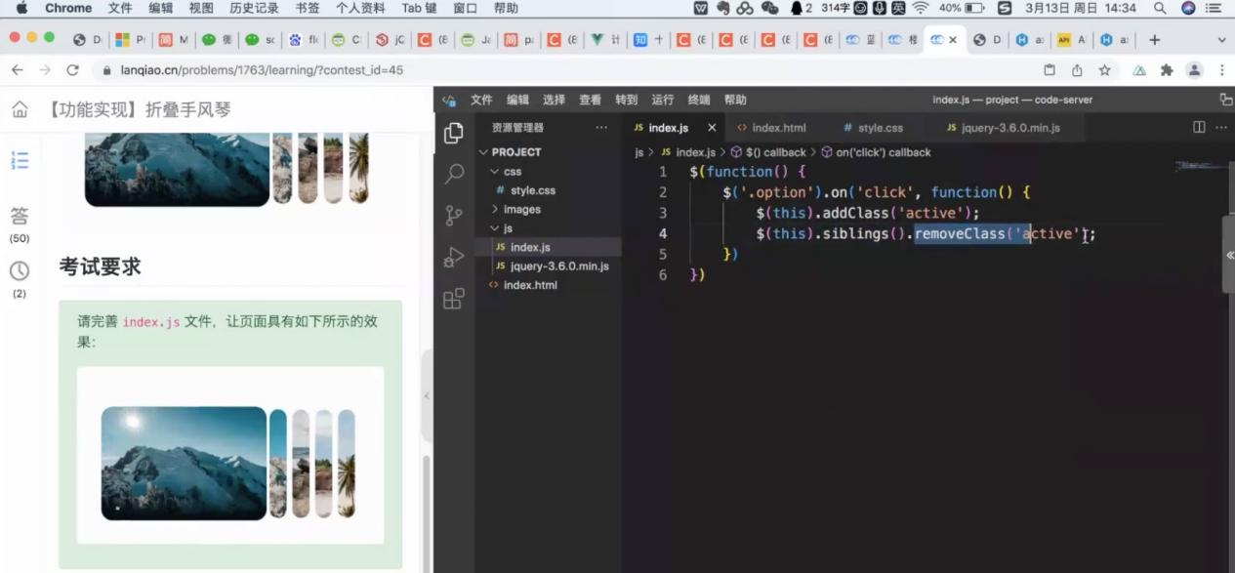1235x573 pixels.
Task: Open the table of contents list icon
Action: pyautogui.click(x=20, y=161)
